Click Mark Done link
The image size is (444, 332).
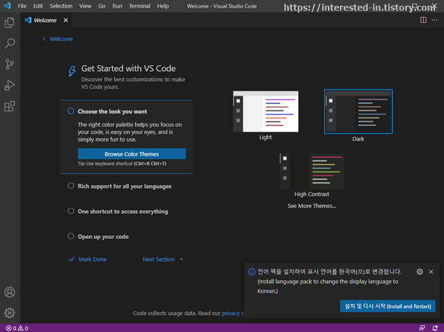pos(93,259)
